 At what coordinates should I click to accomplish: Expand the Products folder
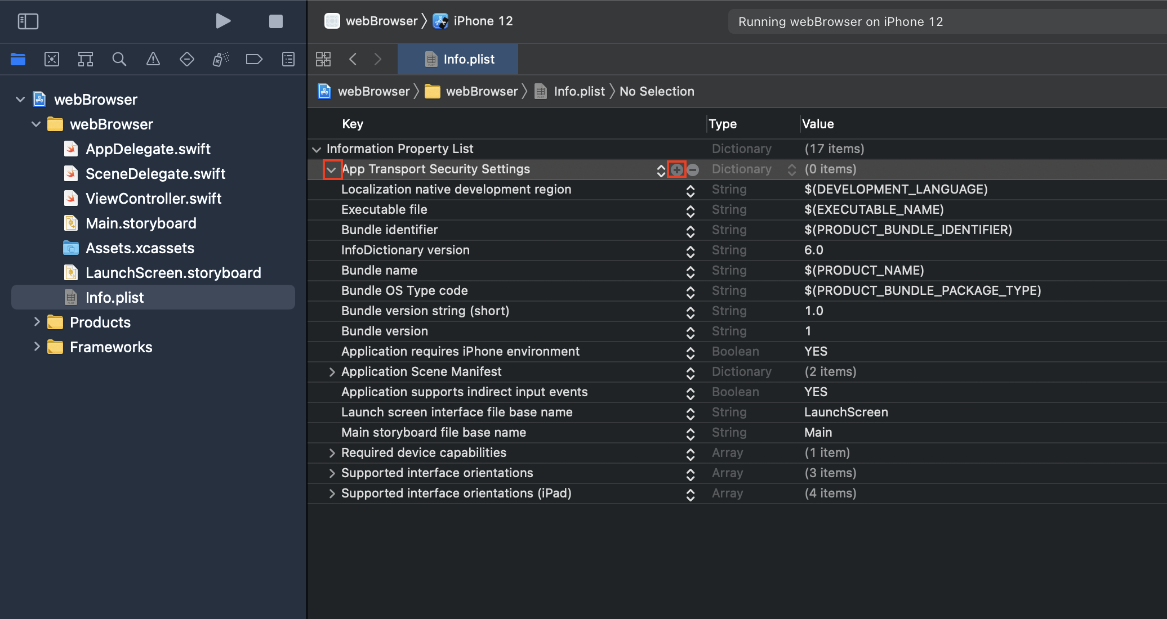(x=37, y=322)
